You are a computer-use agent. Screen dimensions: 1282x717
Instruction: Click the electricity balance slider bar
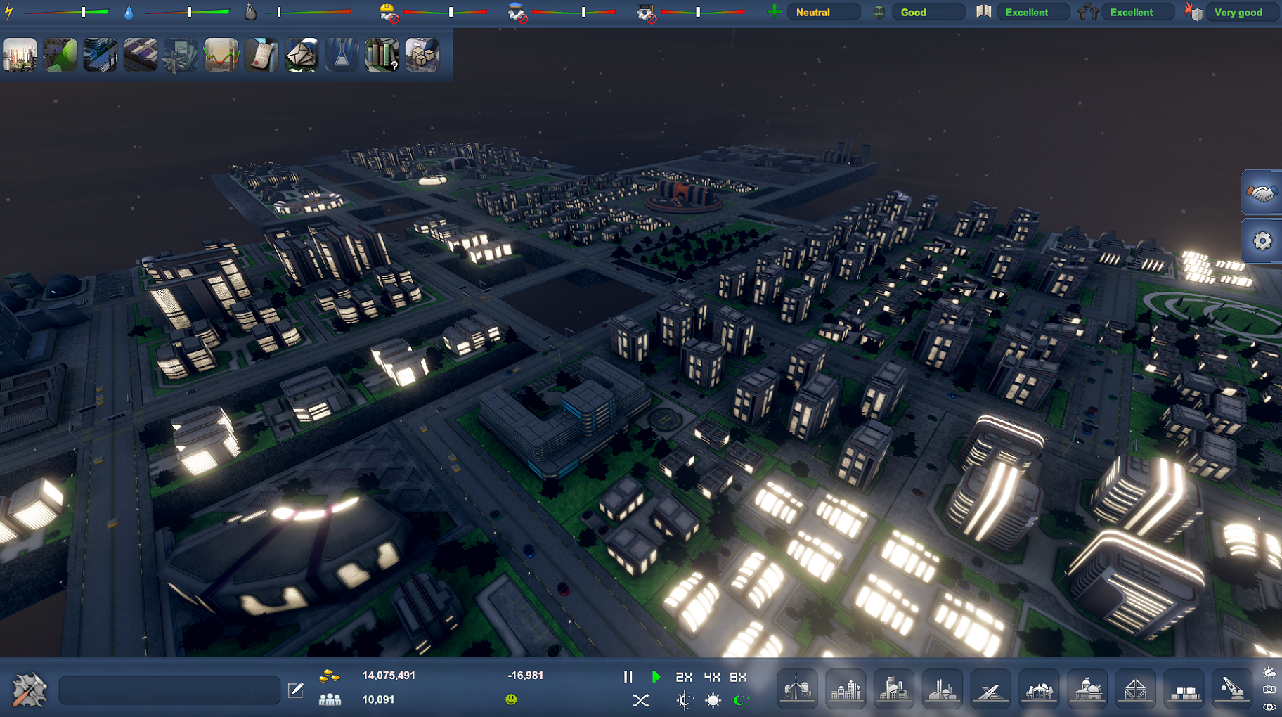67,12
